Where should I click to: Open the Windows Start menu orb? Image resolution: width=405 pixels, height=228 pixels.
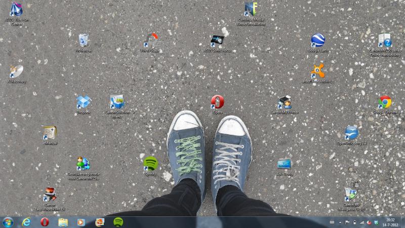click(x=8, y=222)
